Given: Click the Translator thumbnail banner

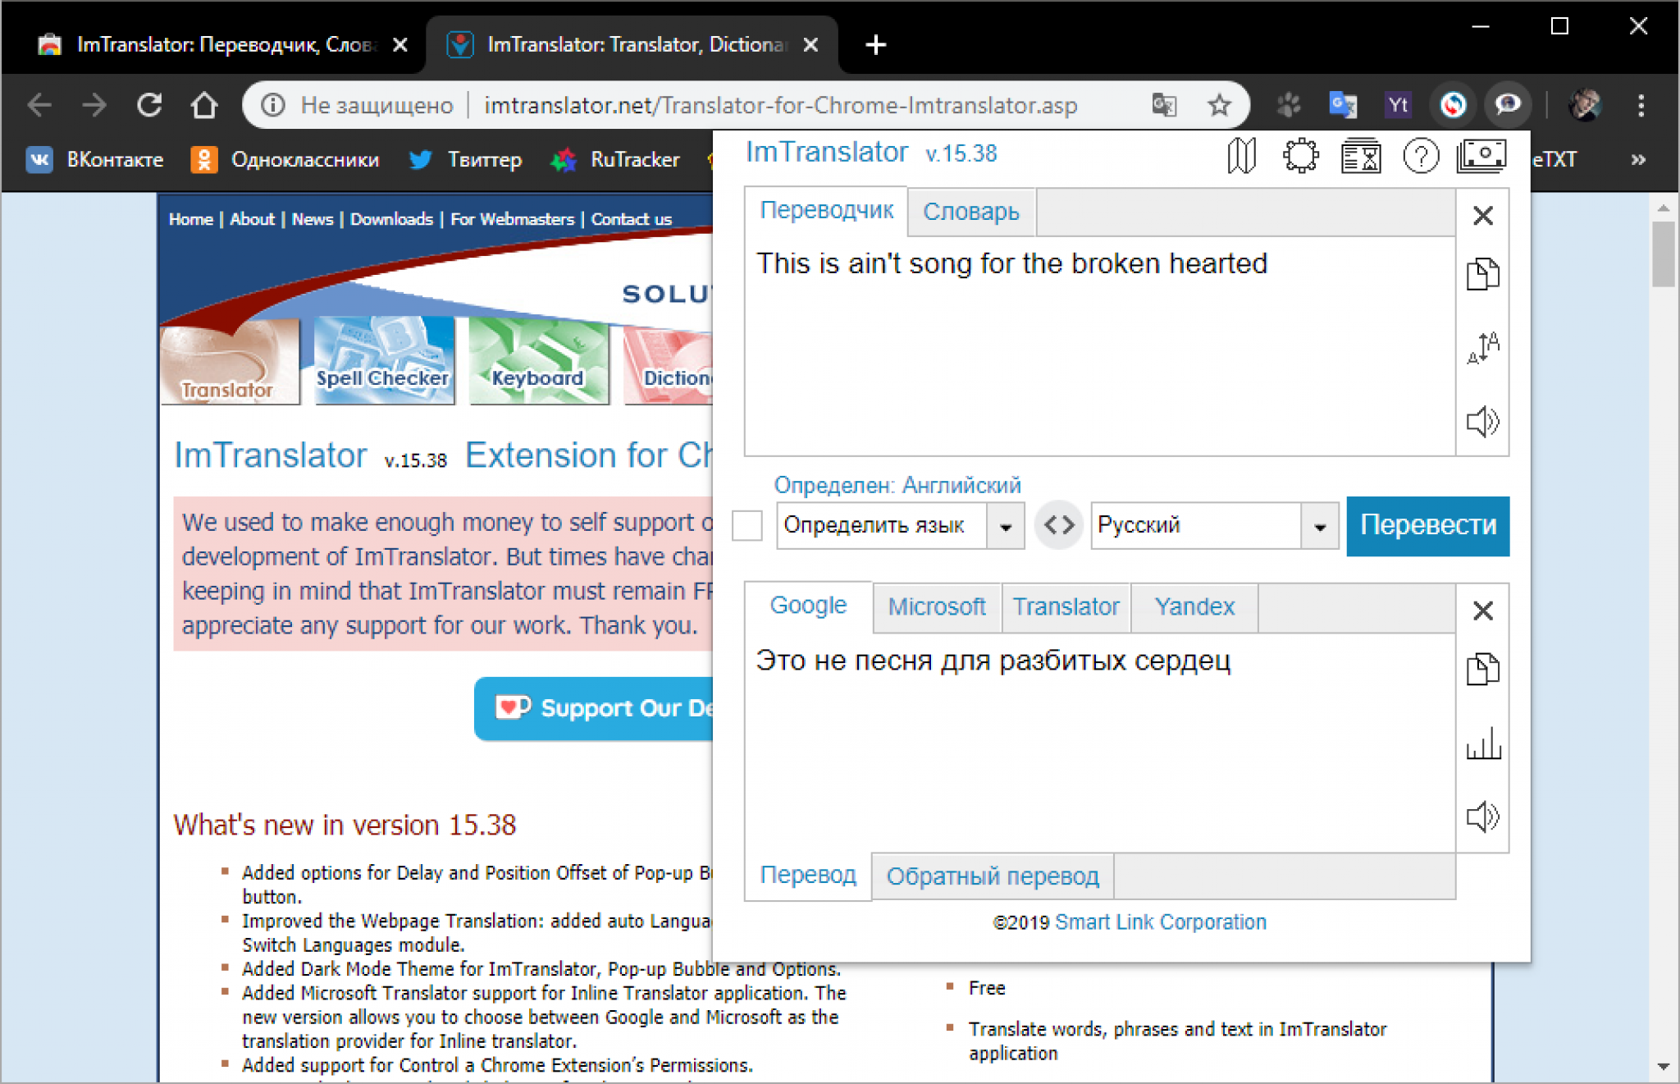Looking at the screenshot, I should (231, 362).
